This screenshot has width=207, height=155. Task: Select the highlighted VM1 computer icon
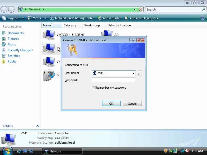49,48
